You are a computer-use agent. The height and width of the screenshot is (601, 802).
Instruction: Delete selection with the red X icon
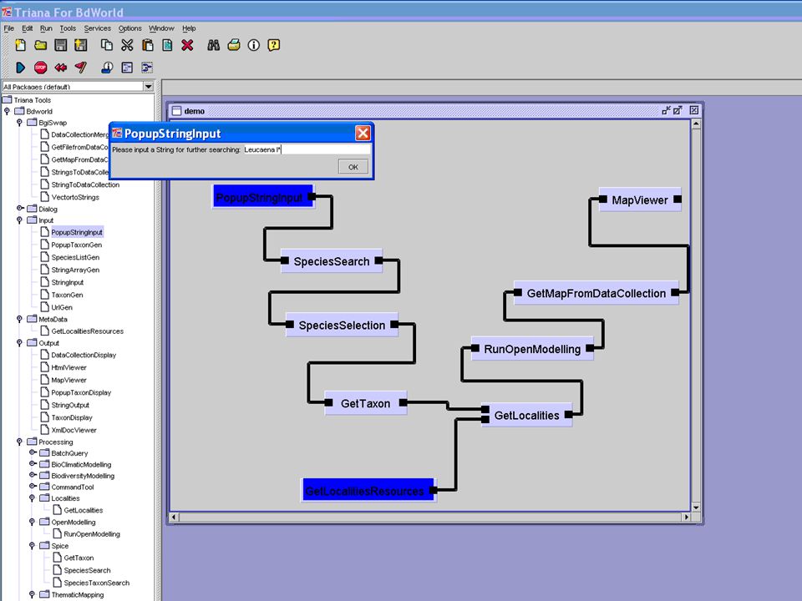click(x=187, y=45)
